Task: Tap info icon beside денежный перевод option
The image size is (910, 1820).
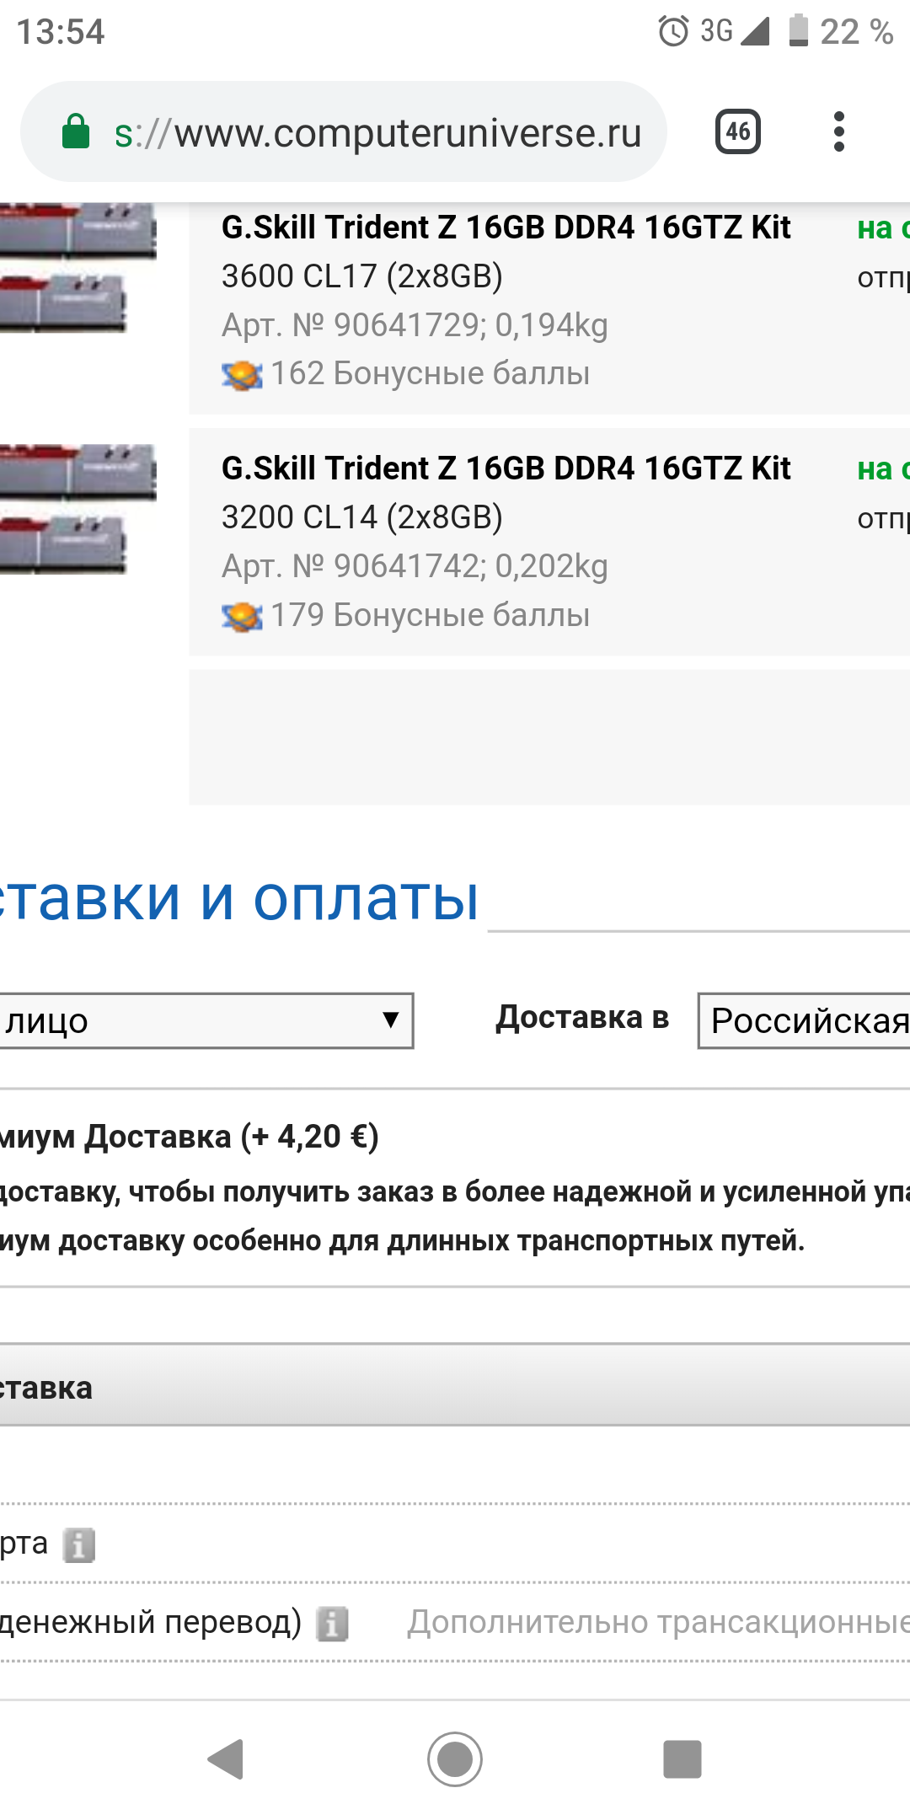Action: [x=332, y=1624]
